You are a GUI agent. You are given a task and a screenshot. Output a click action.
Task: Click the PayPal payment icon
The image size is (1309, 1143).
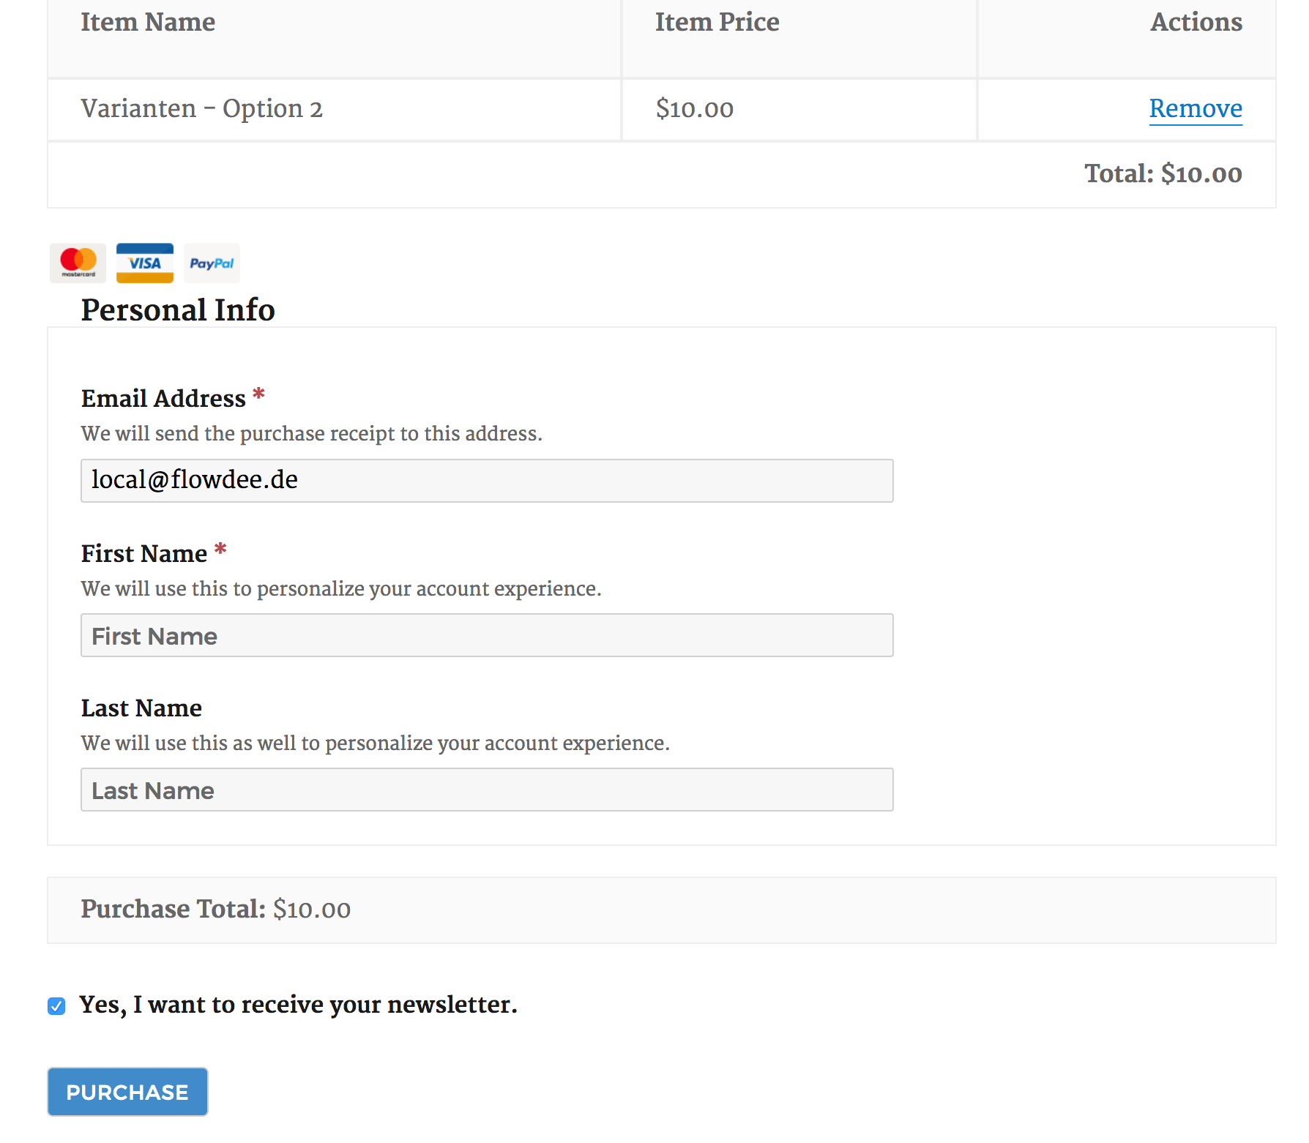coord(212,263)
